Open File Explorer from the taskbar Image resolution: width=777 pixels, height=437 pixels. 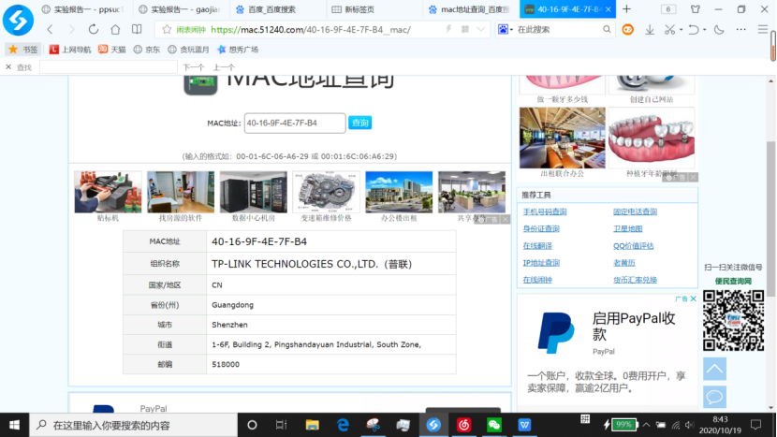pos(312,425)
